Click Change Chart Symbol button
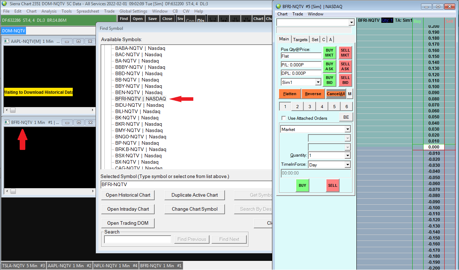The width and height of the screenshot is (459, 270). point(195,209)
